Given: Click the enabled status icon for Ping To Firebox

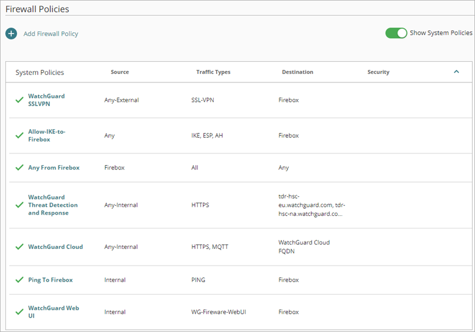Looking at the screenshot, I should (x=18, y=279).
